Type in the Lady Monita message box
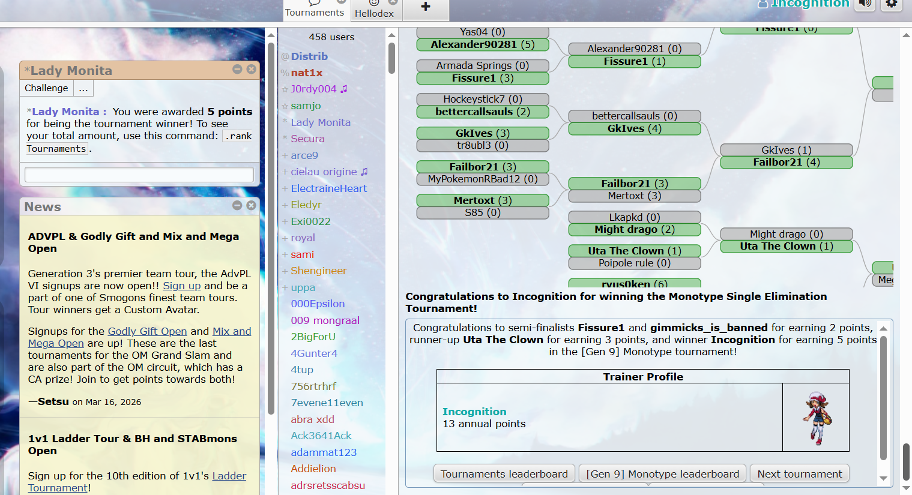Screen dimensions: 912x495 coord(139,175)
